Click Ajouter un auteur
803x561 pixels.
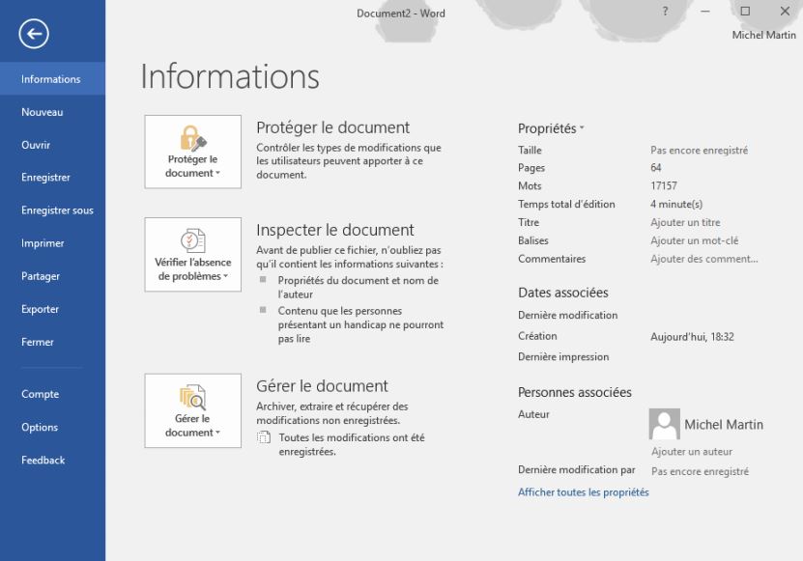click(x=691, y=452)
